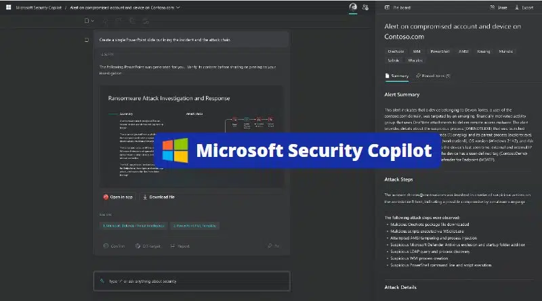Open the Ransomware Attack slide preview
542x301 pixels.
(192, 137)
